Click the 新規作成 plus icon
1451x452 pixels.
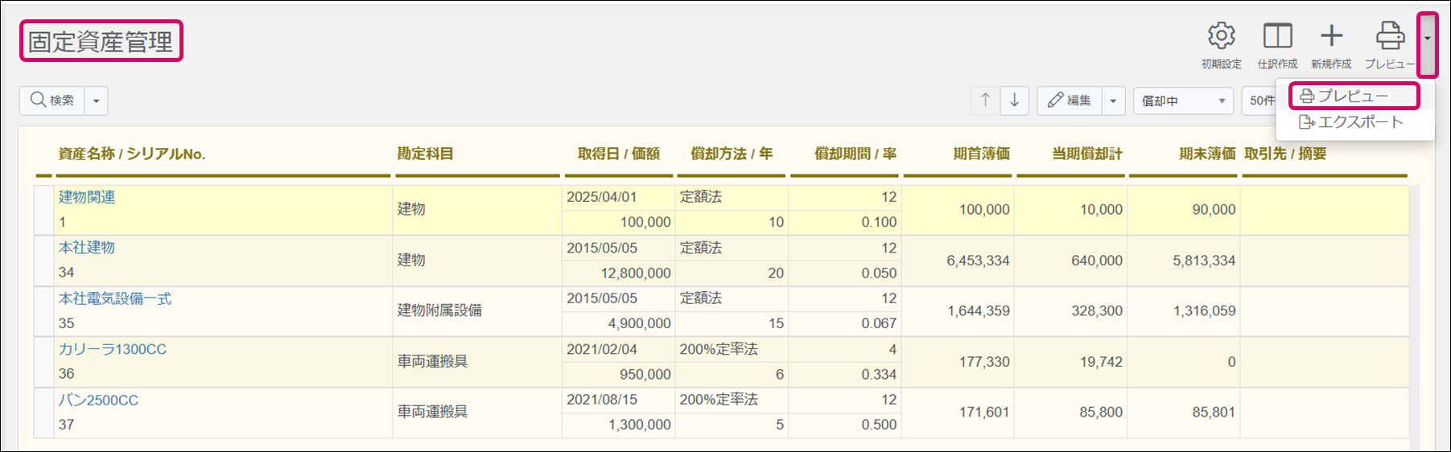pos(1331,37)
